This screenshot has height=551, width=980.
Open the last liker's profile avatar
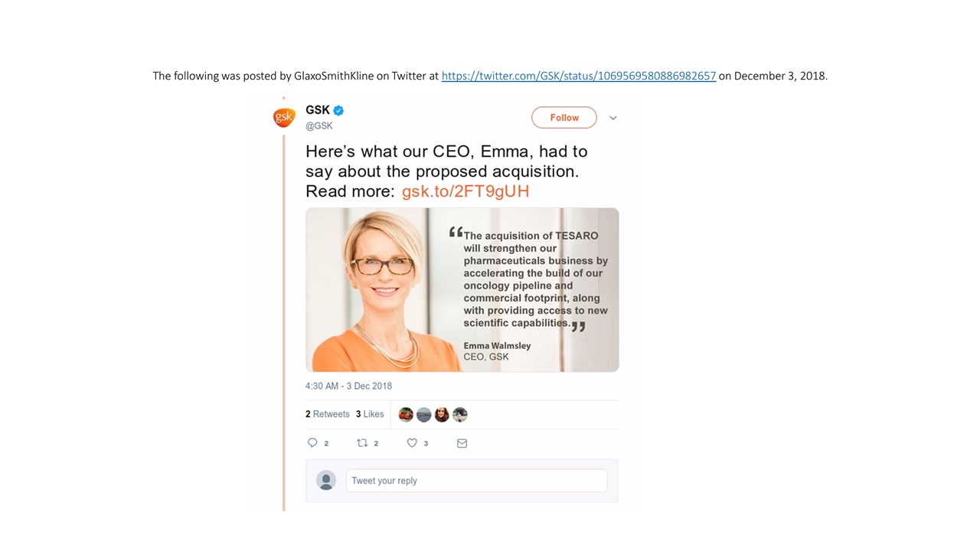(459, 414)
